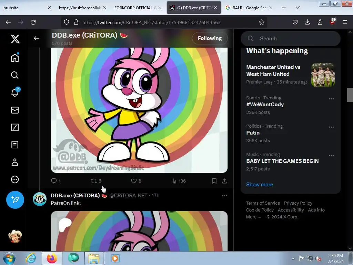Click muted volume icon in system tray
This screenshot has height=265, width=353.
point(318,258)
